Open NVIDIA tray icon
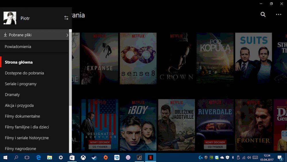Screen dimensions: 287x162 [x=212, y=157]
